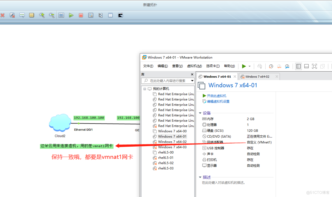The width and height of the screenshot is (332, 197).
Task: Take a snapshot with the clock-plus icon
Action: [x=271, y=66]
